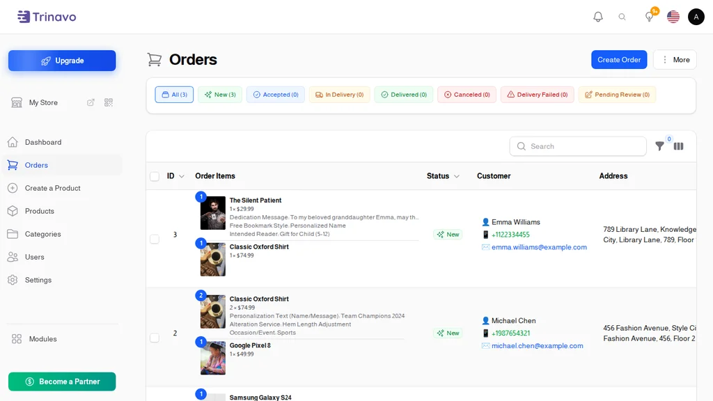Click the New status badge for order 3
The width and height of the screenshot is (713, 401).
(448, 235)
